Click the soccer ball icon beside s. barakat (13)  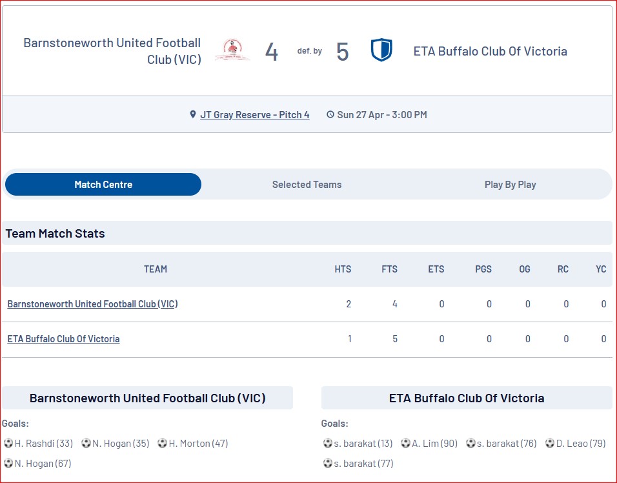(x=328, y=443)
